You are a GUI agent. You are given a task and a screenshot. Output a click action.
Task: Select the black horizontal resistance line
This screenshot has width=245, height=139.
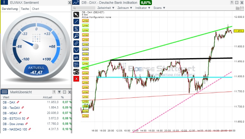[171, 59]
